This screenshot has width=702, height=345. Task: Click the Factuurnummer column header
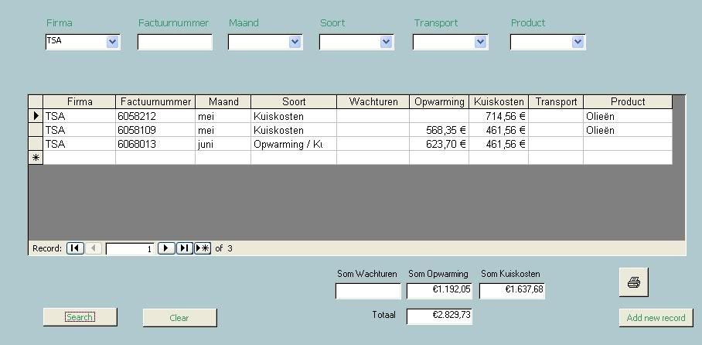coord(155,102)
